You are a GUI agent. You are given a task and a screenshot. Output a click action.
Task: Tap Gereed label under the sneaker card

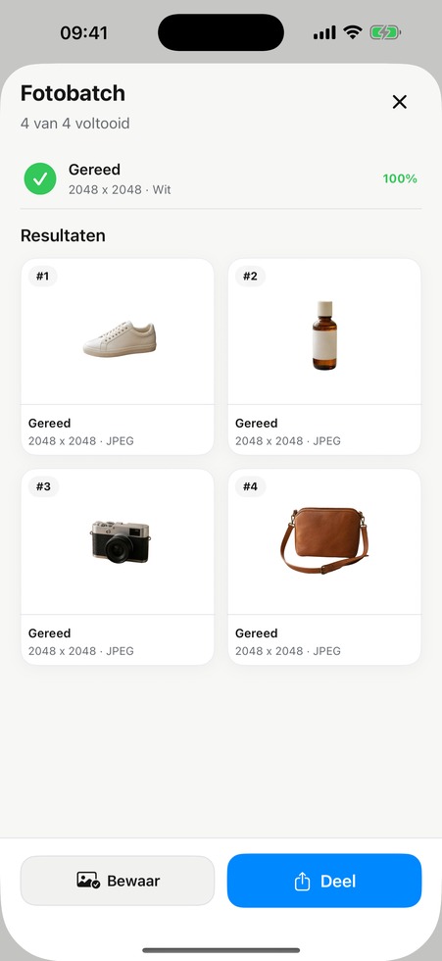(50, 423)
